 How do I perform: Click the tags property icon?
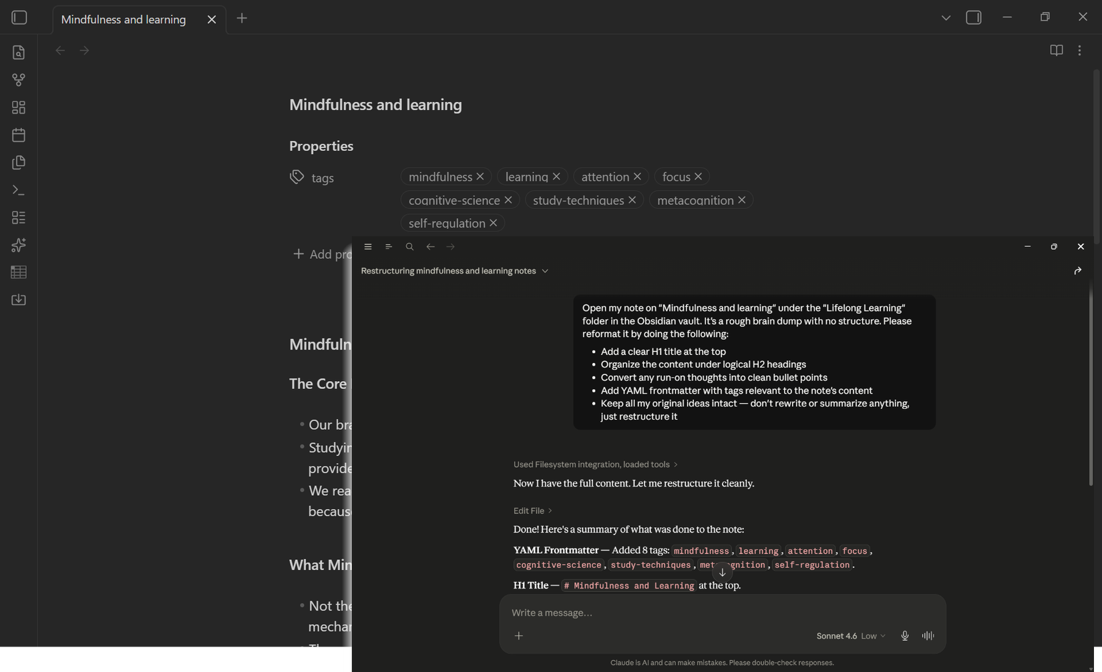(x=297, y=177)
